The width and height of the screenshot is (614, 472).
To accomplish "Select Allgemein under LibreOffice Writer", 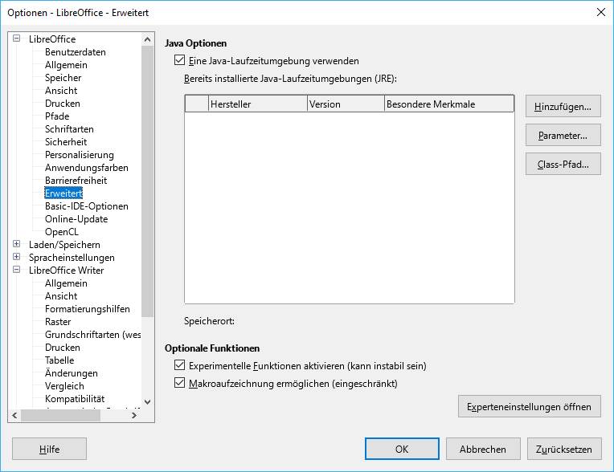I will pos(66,283).
